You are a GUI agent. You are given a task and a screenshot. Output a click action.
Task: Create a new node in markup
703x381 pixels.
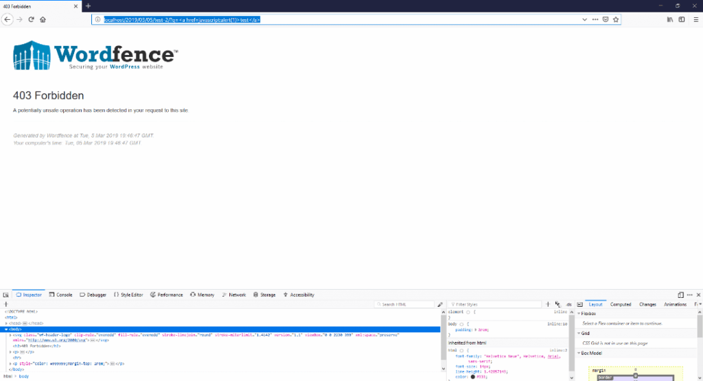tap(5, 304)
